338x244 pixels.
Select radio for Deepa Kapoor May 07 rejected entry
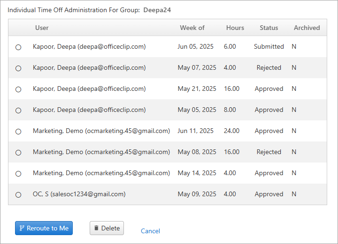point(18,68)
